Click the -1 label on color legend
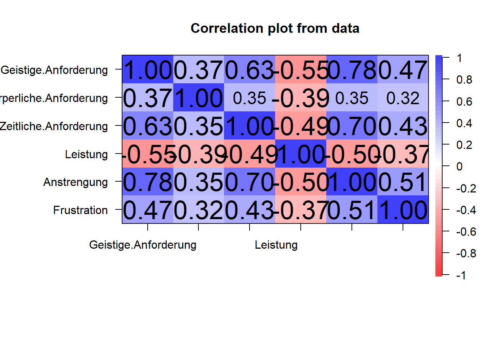 click(x=461, y=276)
